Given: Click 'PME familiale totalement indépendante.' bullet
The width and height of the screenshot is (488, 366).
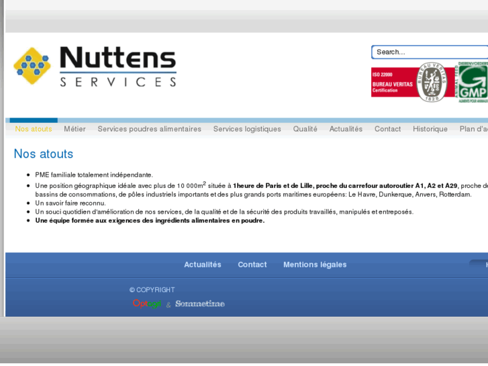Looking at the screenshot, I should [x=94, y=175].
